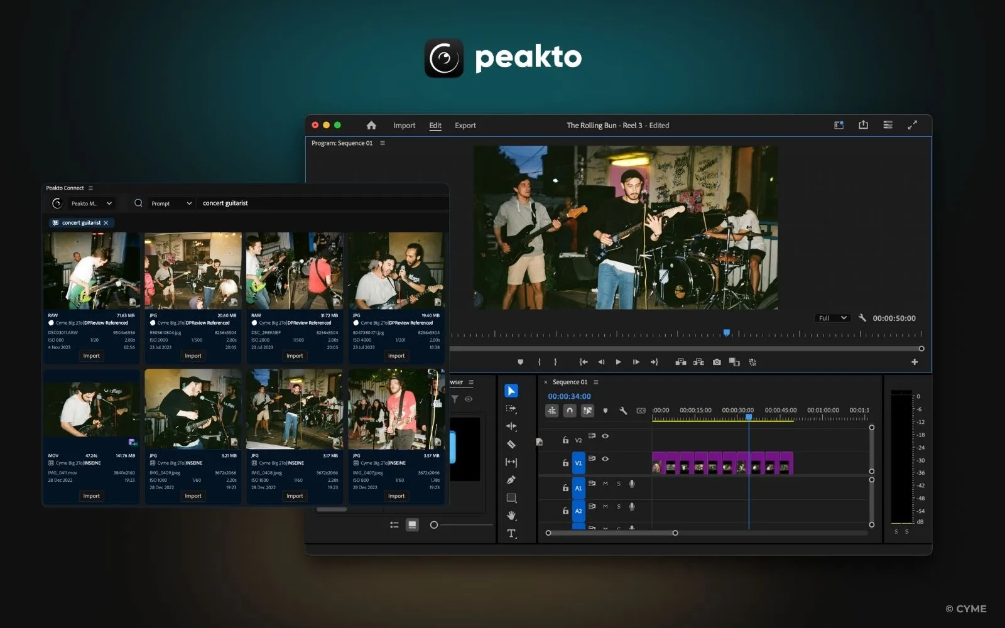The image size is (1005, 628).
Task: Select the Track Select Forward tool
Action: click(x=512, y=408)
